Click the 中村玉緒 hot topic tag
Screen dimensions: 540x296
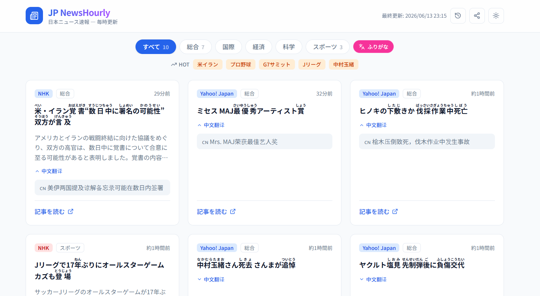point(343,64)
